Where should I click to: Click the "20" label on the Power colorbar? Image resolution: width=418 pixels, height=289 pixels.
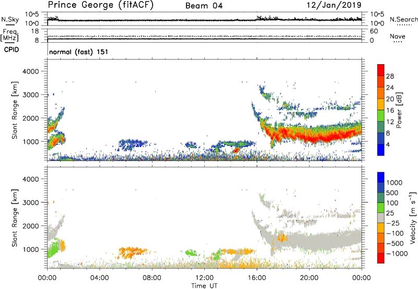tap(390, 99)
